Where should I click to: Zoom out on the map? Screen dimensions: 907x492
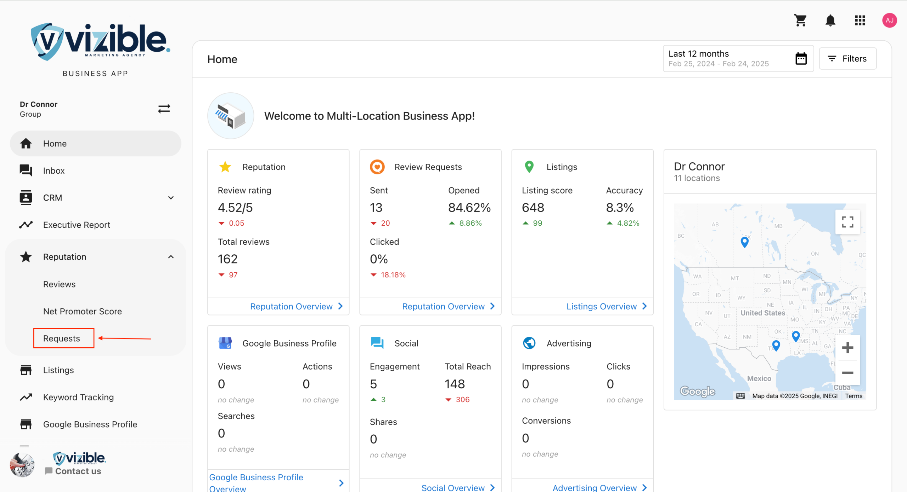coord(847,373)
